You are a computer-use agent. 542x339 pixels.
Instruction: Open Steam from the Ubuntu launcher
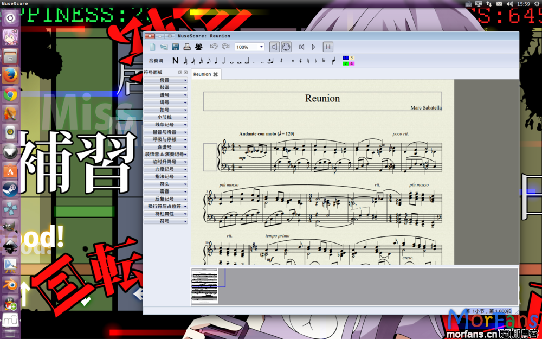click(x=10, y=189)
